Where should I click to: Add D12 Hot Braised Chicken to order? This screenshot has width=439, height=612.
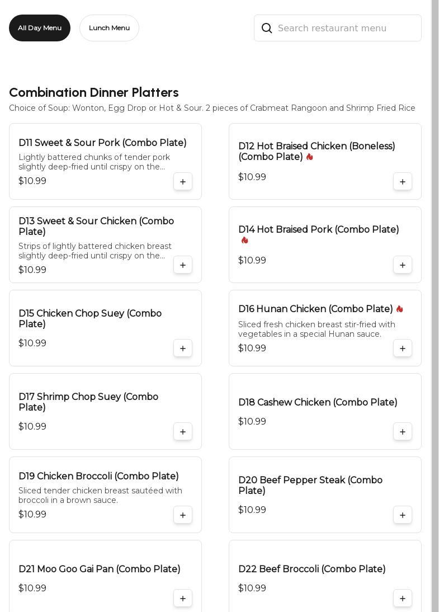(403, 182)
